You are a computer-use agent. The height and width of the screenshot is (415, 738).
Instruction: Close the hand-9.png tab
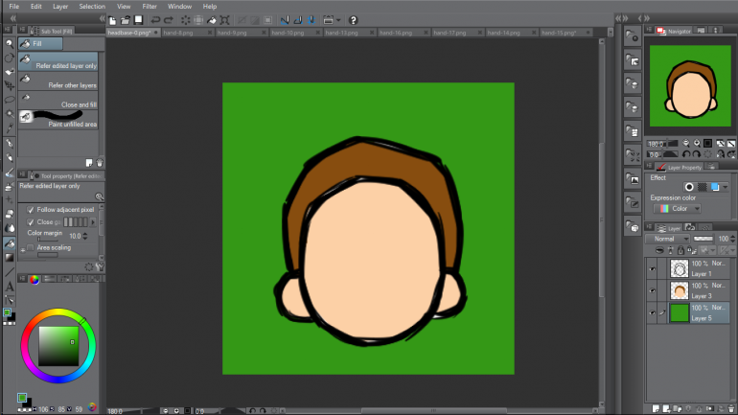pos(264,33)
